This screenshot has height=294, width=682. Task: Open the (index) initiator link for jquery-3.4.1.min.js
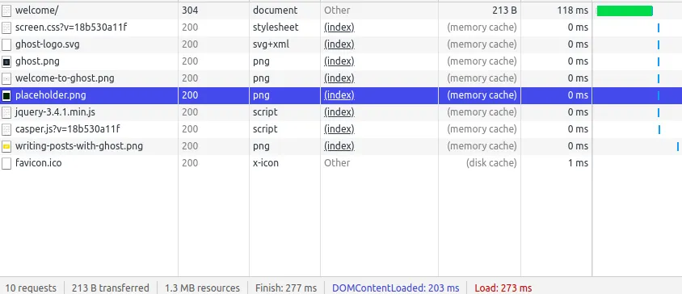coord(339,112)
